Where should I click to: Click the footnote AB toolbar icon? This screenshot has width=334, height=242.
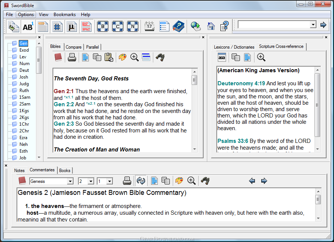[28, 27]
